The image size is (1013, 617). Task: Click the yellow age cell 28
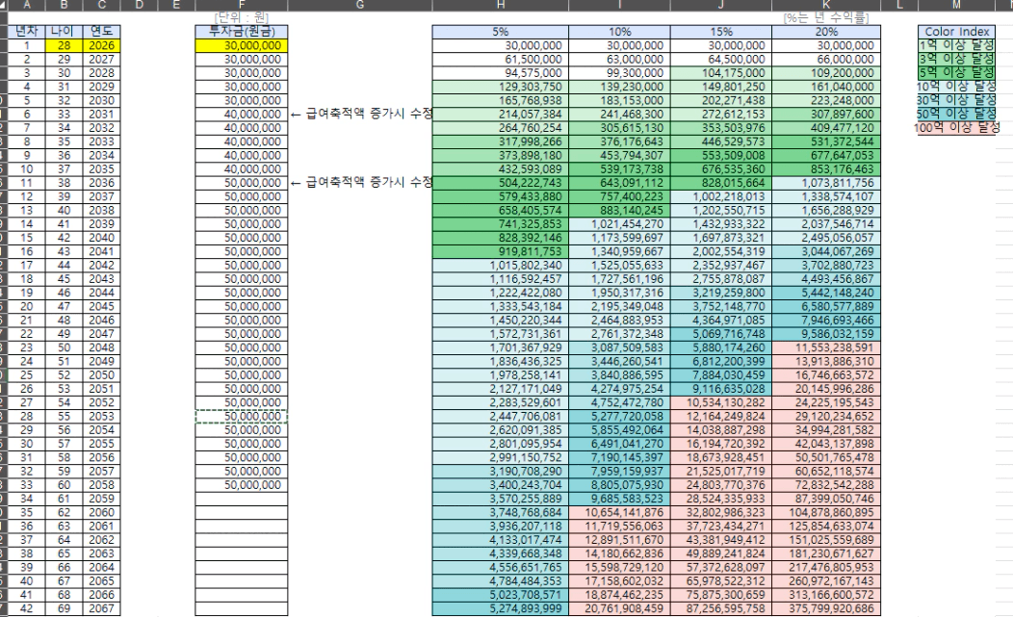tap(65, 45)
